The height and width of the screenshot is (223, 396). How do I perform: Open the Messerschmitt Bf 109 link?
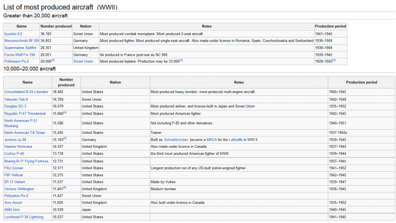22,41
